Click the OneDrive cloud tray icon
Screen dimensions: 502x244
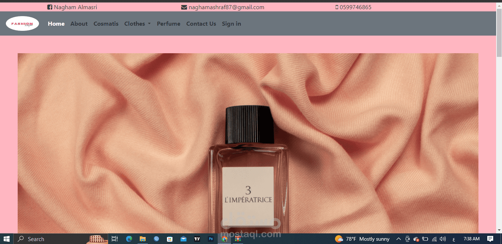pos(416,239)
